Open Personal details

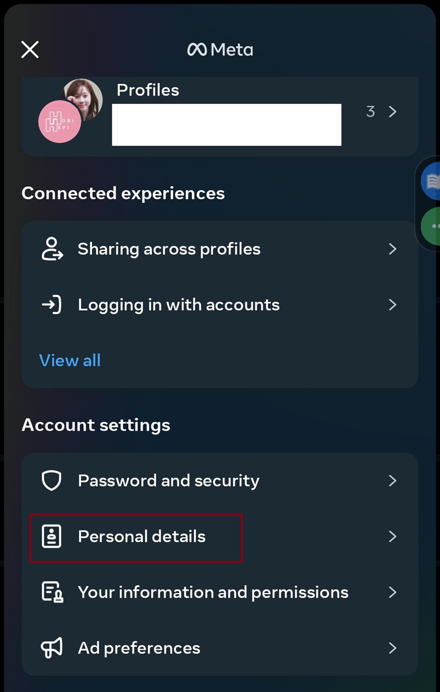142,536
